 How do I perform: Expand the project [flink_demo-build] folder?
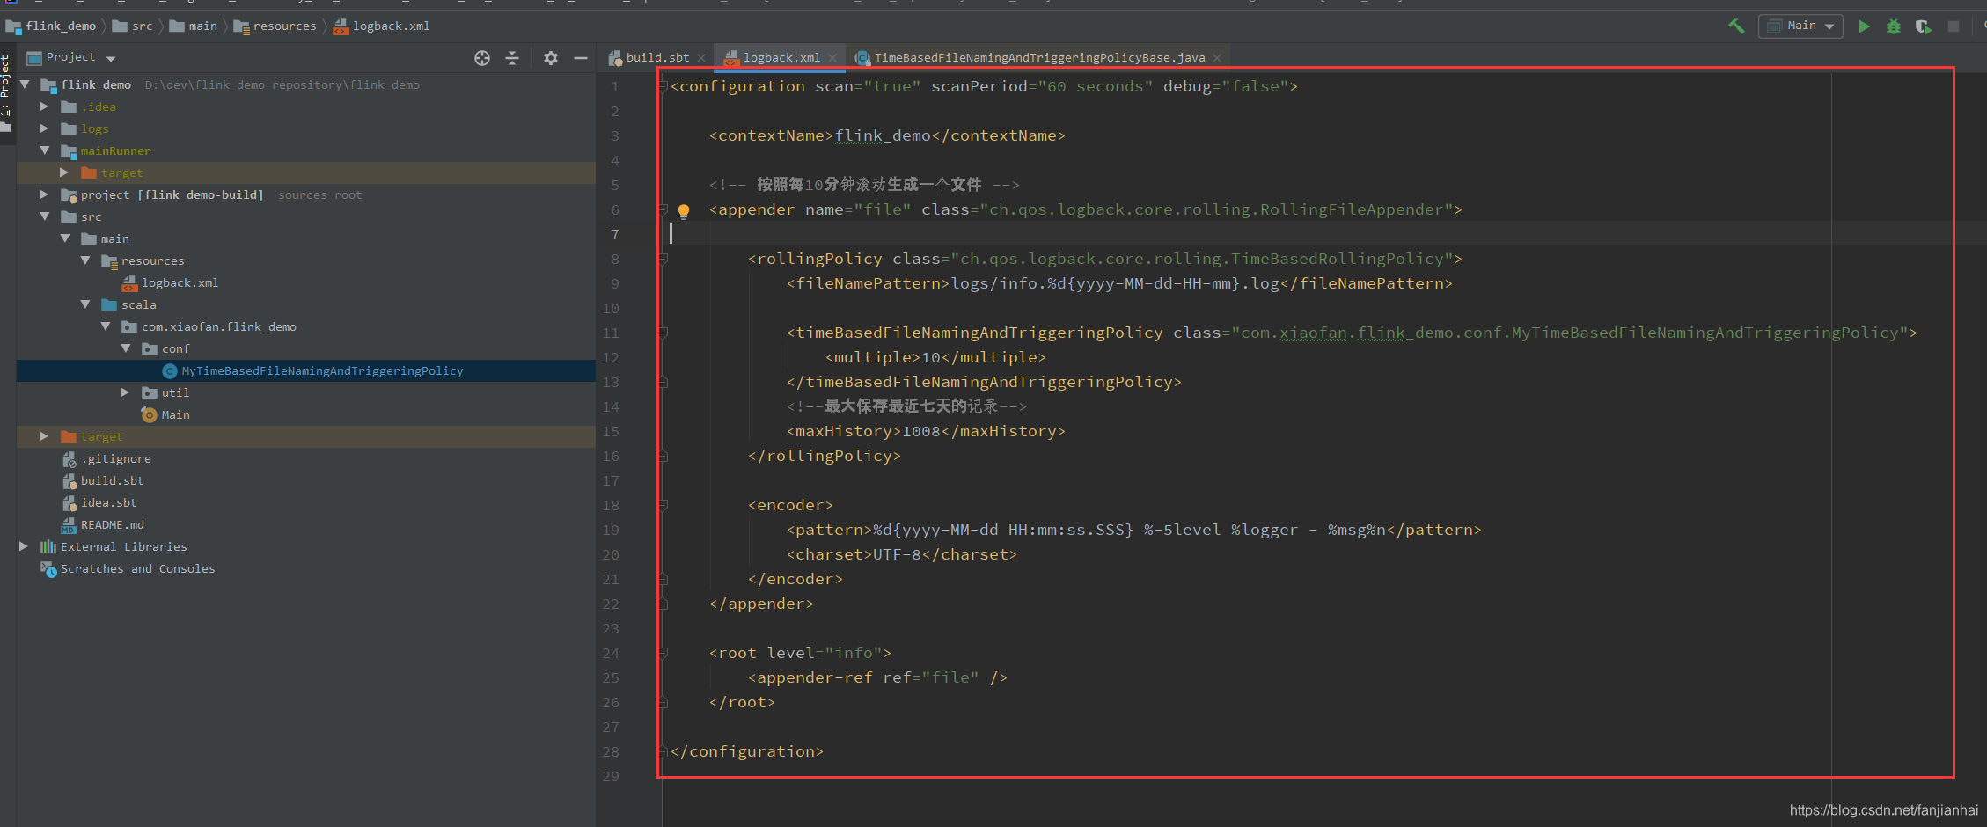pyautogui.click(x=44, y=194)
